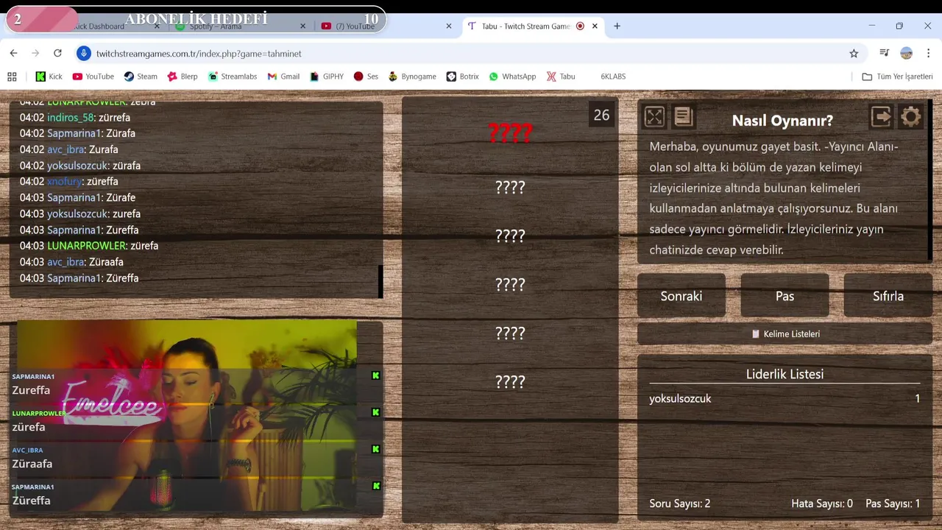The width and height of the screenshot is (942, 530).
Task: Open the Bynogame bookmark
Action: click(412, 77)
